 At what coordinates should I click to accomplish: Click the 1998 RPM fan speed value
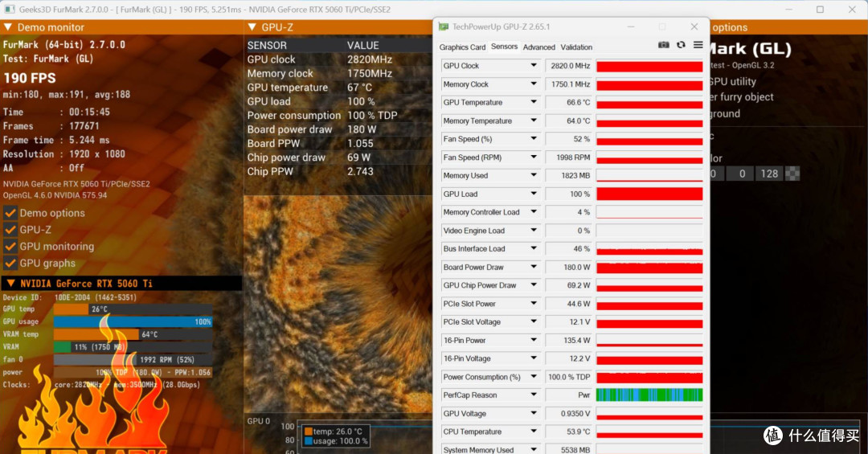[568, 157]
